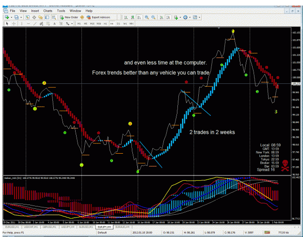Expand the Arrows dropdown arrow
The image size is (303, 237).
coord(72,24)
